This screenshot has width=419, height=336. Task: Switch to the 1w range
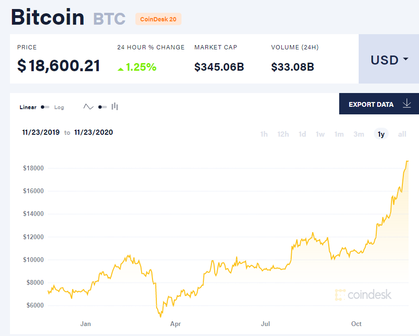click(320, 134)
